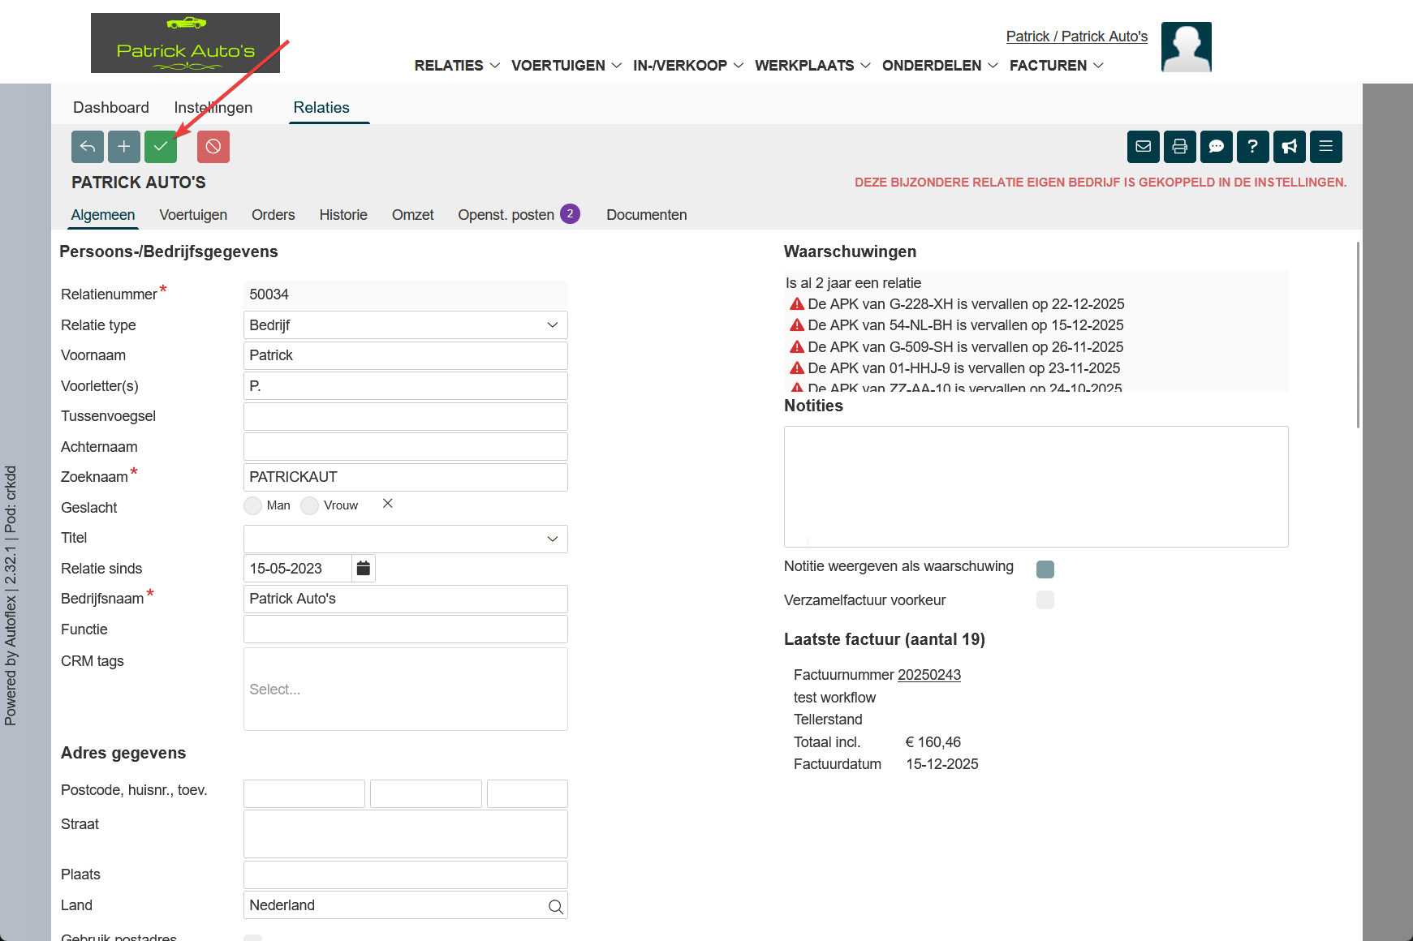
Task: Click the red cancel button
Action: 213,147
